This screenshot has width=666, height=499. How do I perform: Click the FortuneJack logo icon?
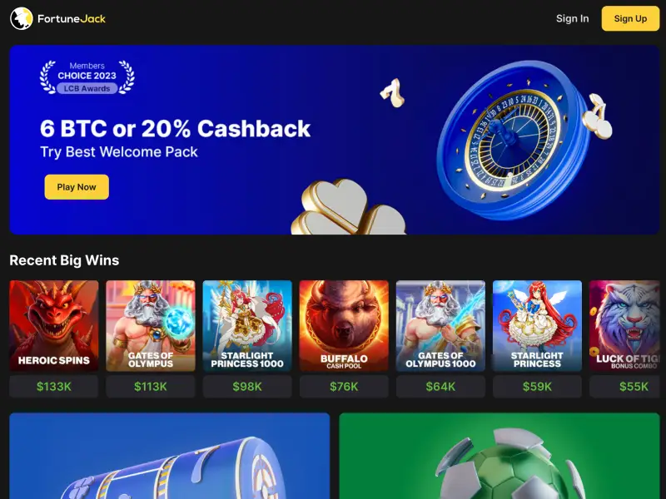coord(22,18)
